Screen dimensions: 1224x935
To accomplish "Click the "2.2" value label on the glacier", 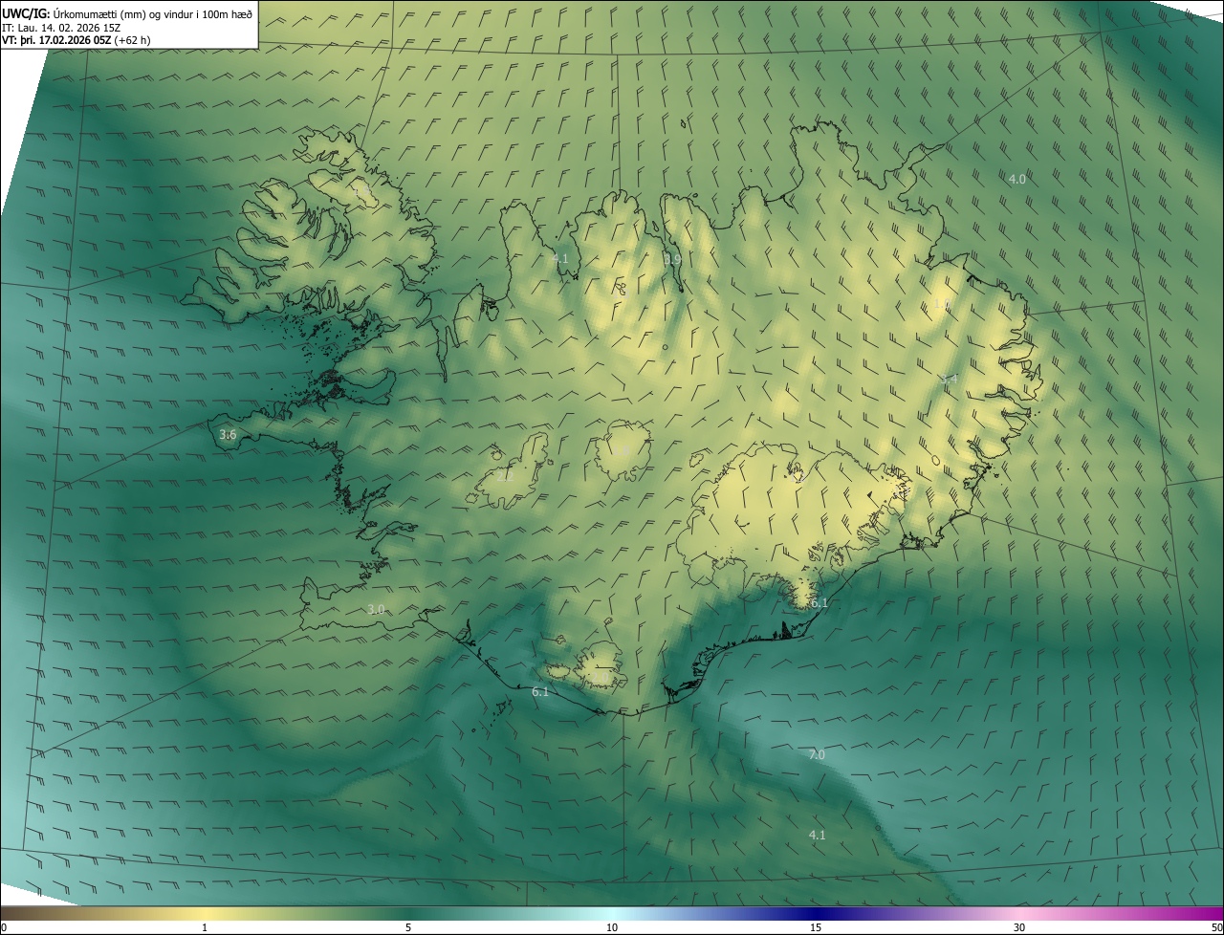I will (503, 475).
